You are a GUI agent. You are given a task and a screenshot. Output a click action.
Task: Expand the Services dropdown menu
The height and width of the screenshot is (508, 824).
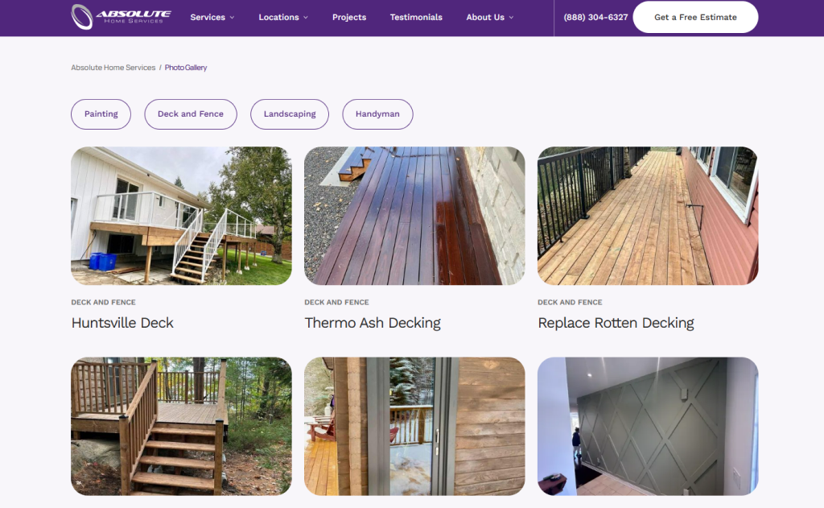click(212, 18)
